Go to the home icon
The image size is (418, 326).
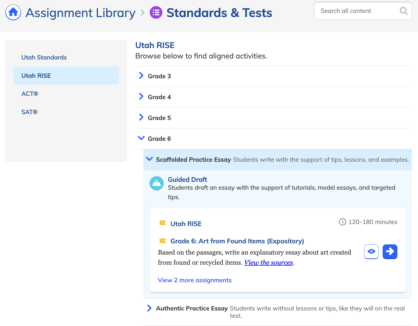(x=13, y=12)
